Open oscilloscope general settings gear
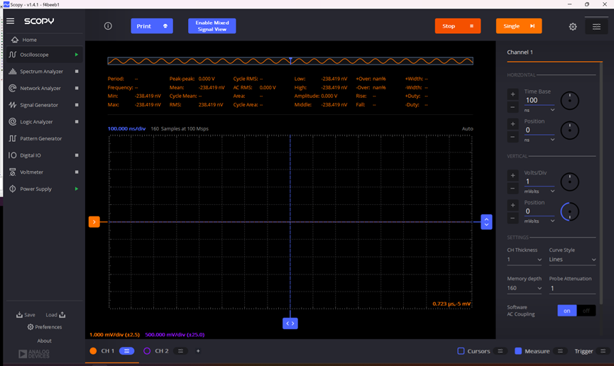Image resolution: width=614 pixels, height=366 pixels. pyautogui.click(x=573, y=27)
